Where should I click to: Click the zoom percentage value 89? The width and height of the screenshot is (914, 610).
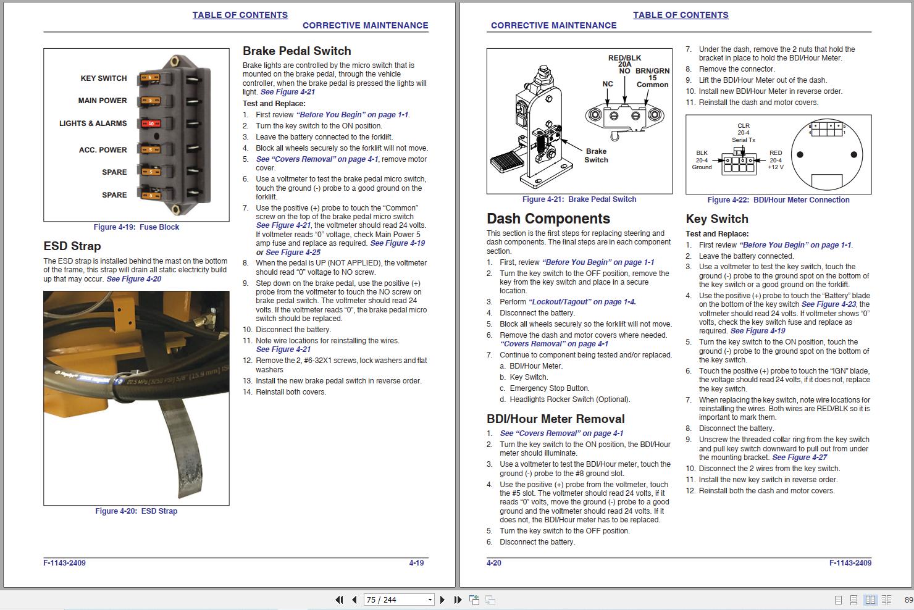[908, 600]
